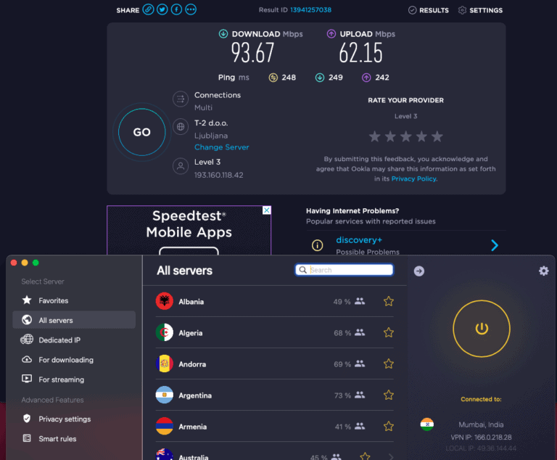Viewport: 557px width, 460px height.
Task: Open Favorites in VPN sidebar
Action: tap(74, 300)
